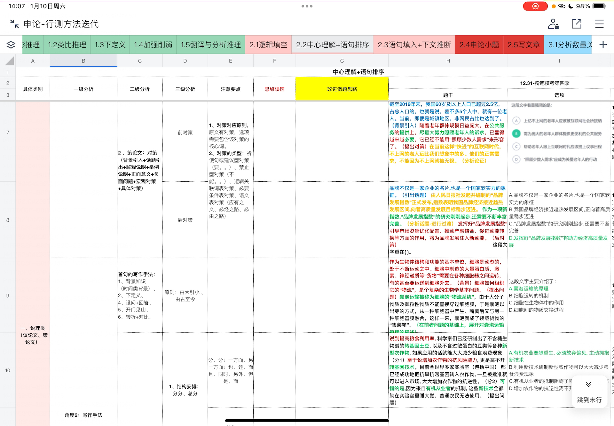Open the three-dots multitasking menu at top
Viewport: 614px width, 426px height.
[x=307, y=6]
